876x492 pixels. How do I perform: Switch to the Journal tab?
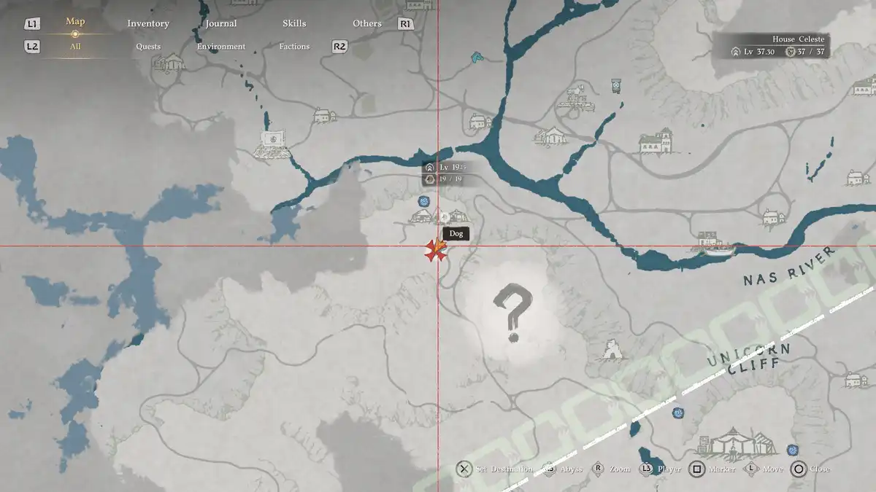221,23
